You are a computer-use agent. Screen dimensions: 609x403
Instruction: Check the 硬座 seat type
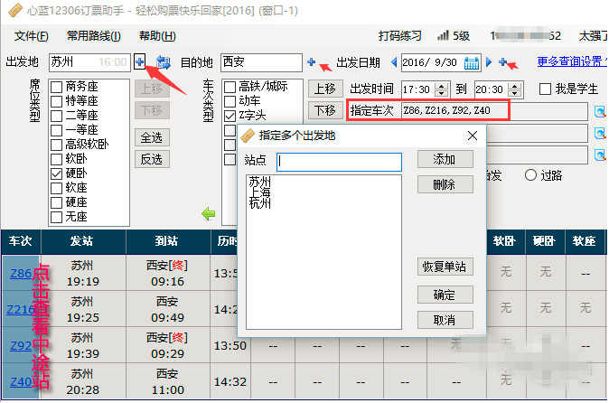(56, 202)
